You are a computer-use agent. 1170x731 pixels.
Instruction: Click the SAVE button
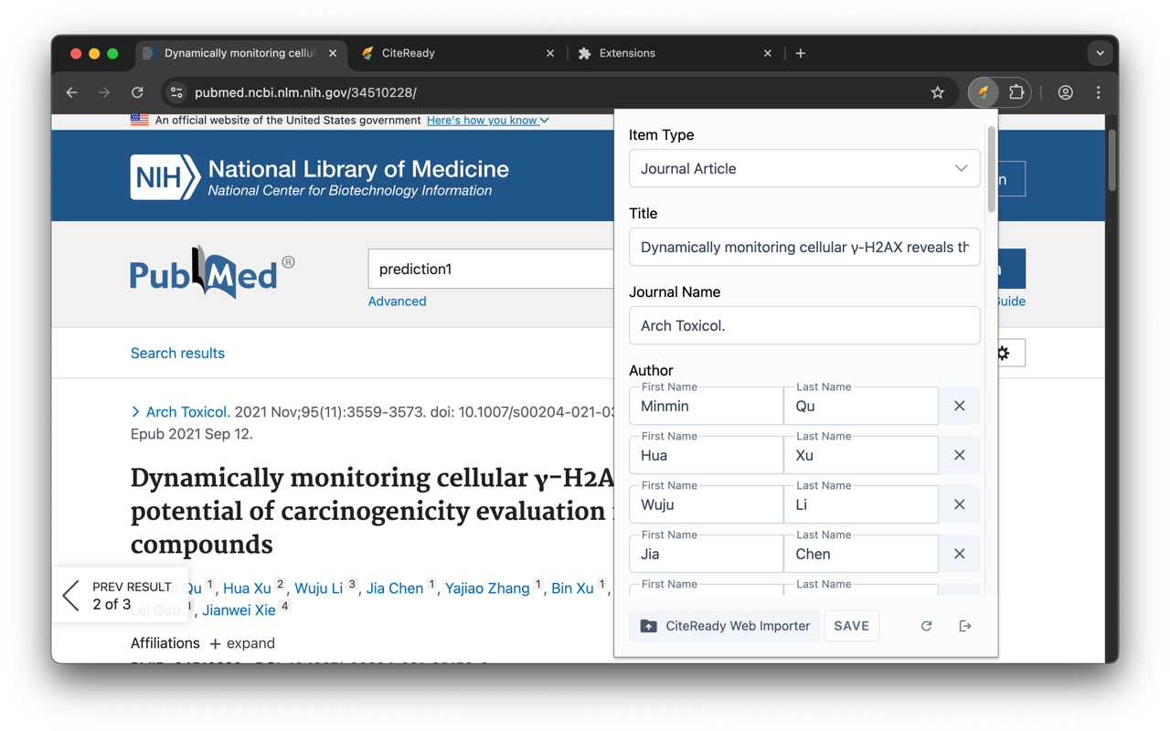pyautogui.click(x=851, y=626)
